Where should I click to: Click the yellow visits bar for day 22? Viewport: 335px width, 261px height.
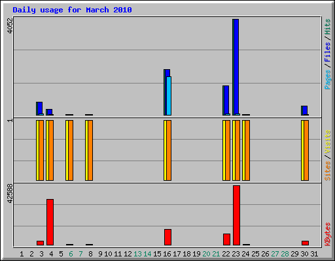224,150
